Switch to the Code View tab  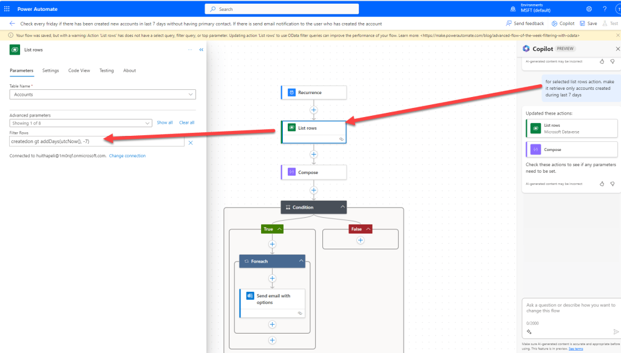click(79, 70)
